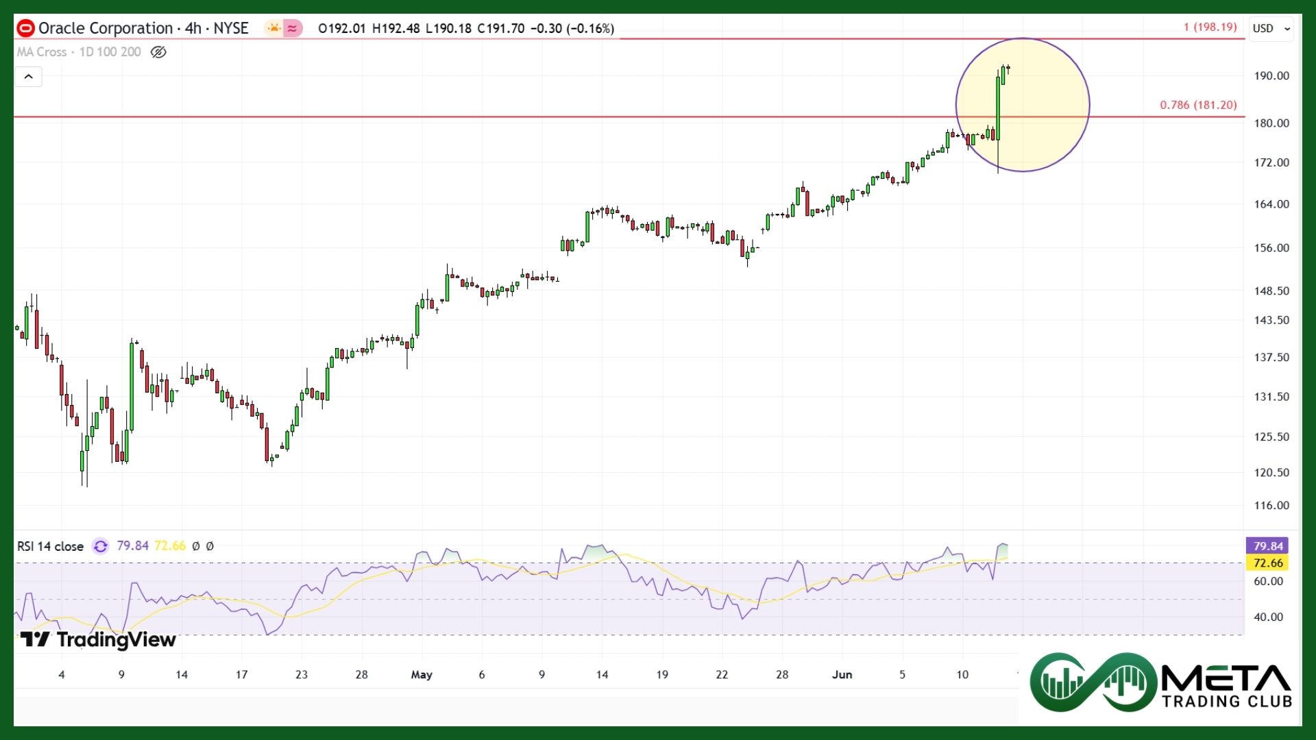The height and width of the screenshot is (740, 1316).
Task: Select the RSI 14 close legend
Action: click(x=50, y=546)
